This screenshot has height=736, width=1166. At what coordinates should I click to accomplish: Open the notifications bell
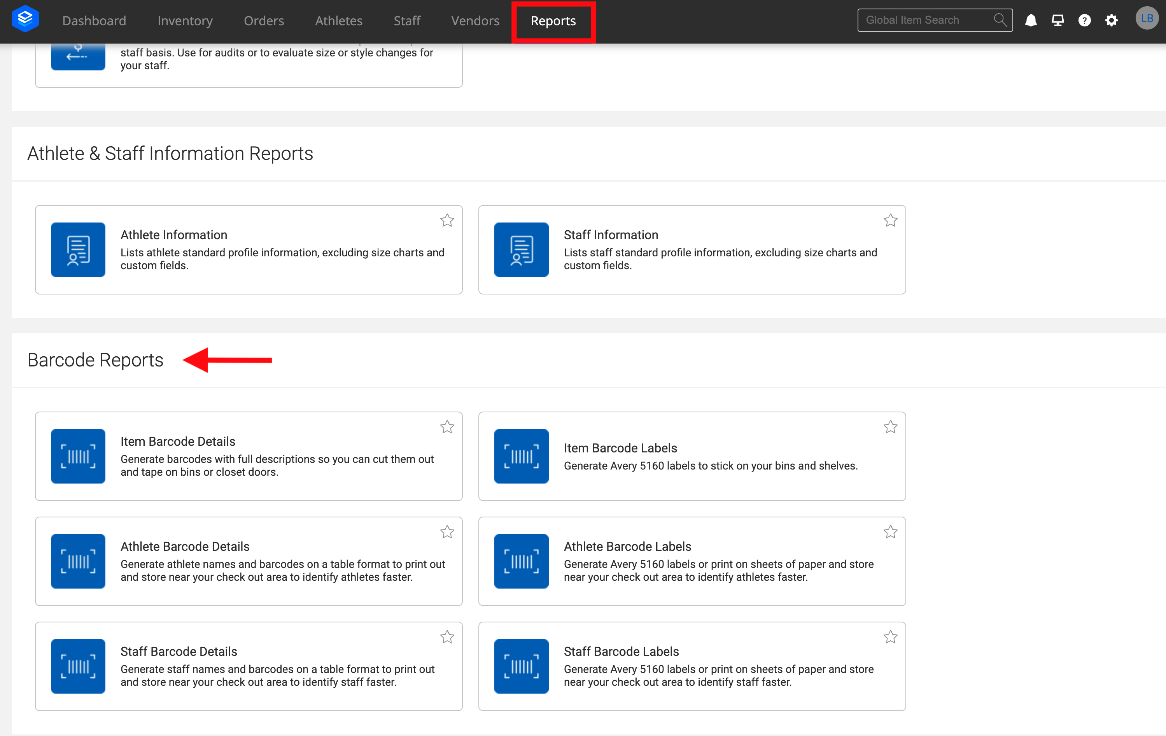tap(1031, 20)
